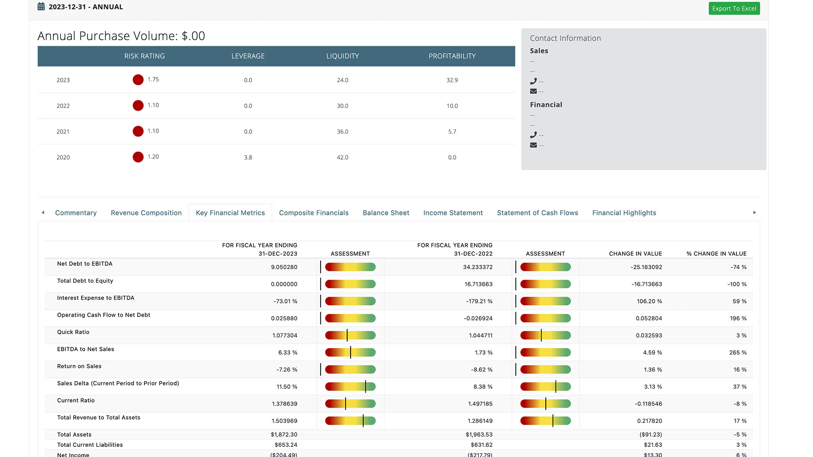This screenshot has height=457, width=813.
Task: Click the Current Ratio 2022 assessment gauge
Action: click(545, 404)
